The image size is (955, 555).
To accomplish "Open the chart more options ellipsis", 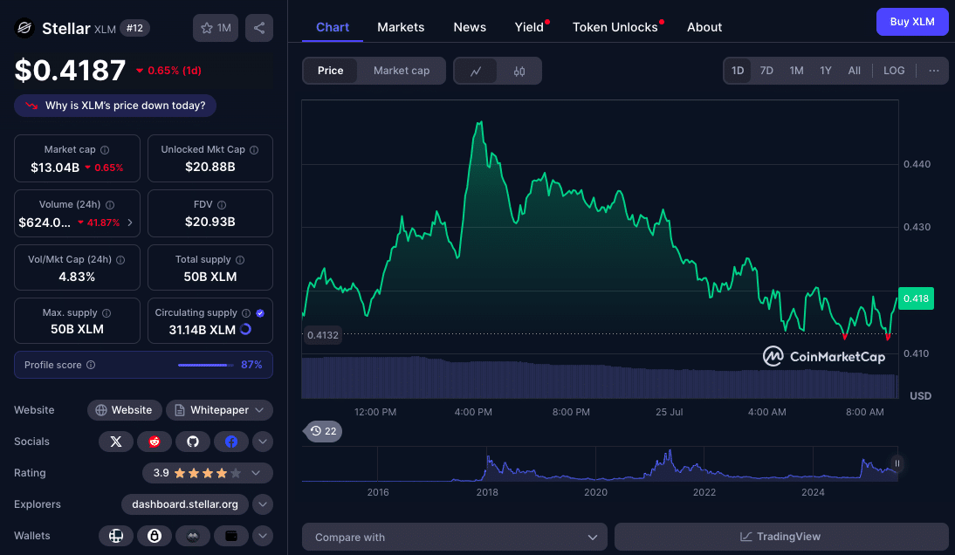I will 934,71.
